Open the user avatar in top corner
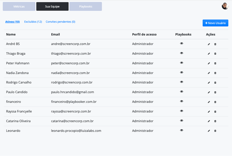 click(225, 6)
